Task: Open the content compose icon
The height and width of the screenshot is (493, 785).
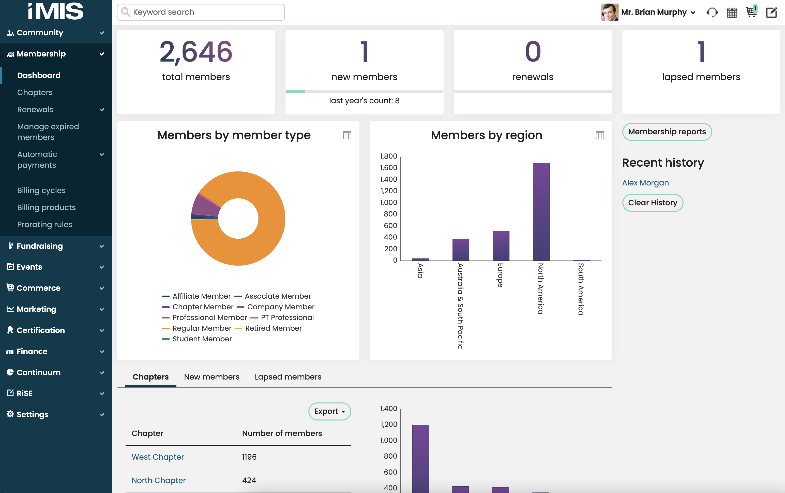Action: (771, 12)
